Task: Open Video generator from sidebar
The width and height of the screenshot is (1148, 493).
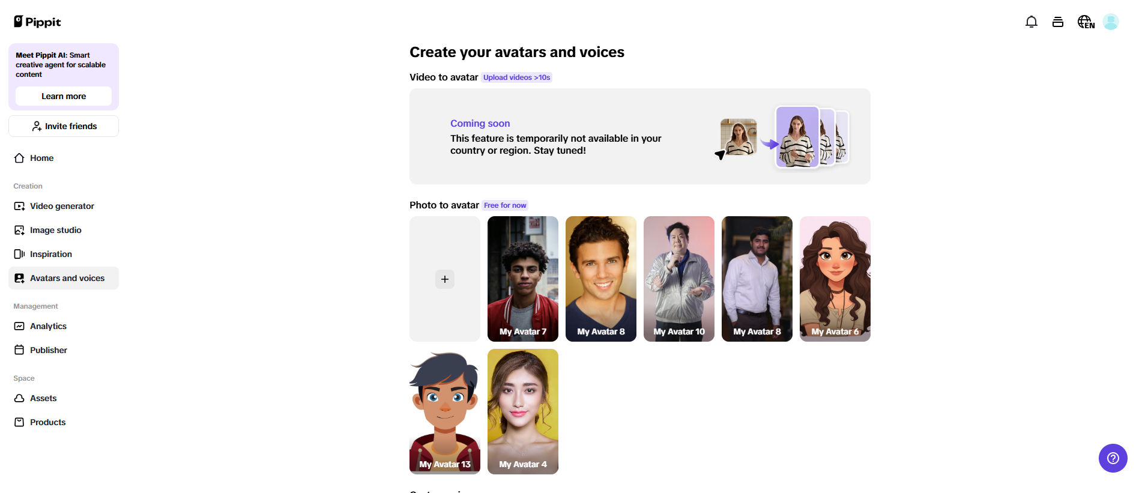Action: pyautogui.click(x=62, y=206)
